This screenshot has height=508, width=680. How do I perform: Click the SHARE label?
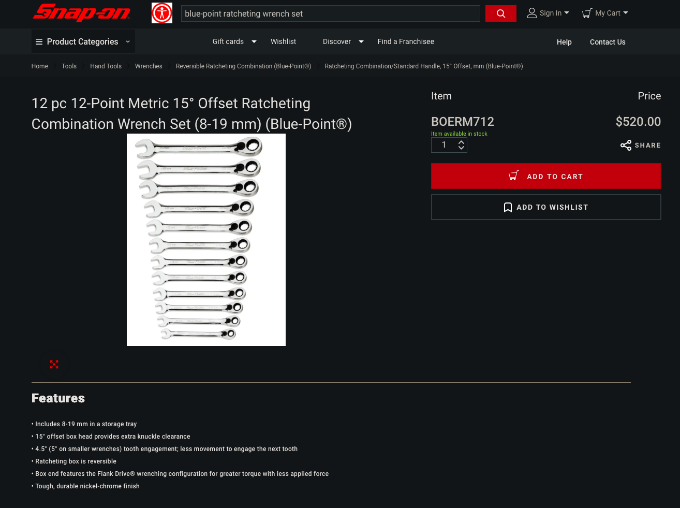click(x=648, y=146)
